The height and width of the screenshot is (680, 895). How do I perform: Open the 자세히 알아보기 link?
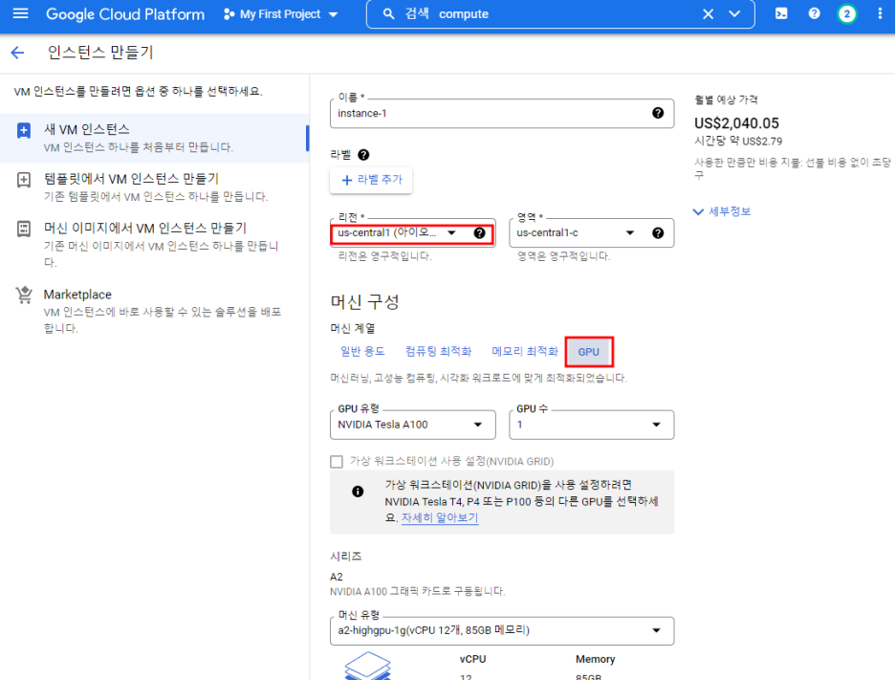pyautogui.click(x=440, y=517)
